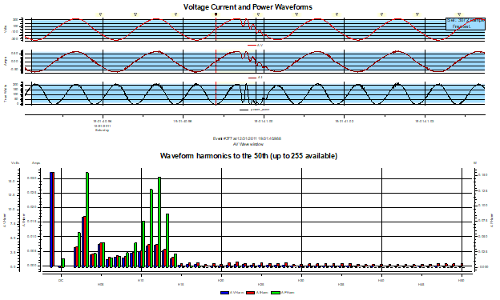Select the dark filled marker above the red dashed cursor
This screenshot has height=300, width=500.
click(216, 14)
